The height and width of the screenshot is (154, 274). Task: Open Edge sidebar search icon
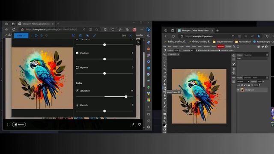(149, 36)
